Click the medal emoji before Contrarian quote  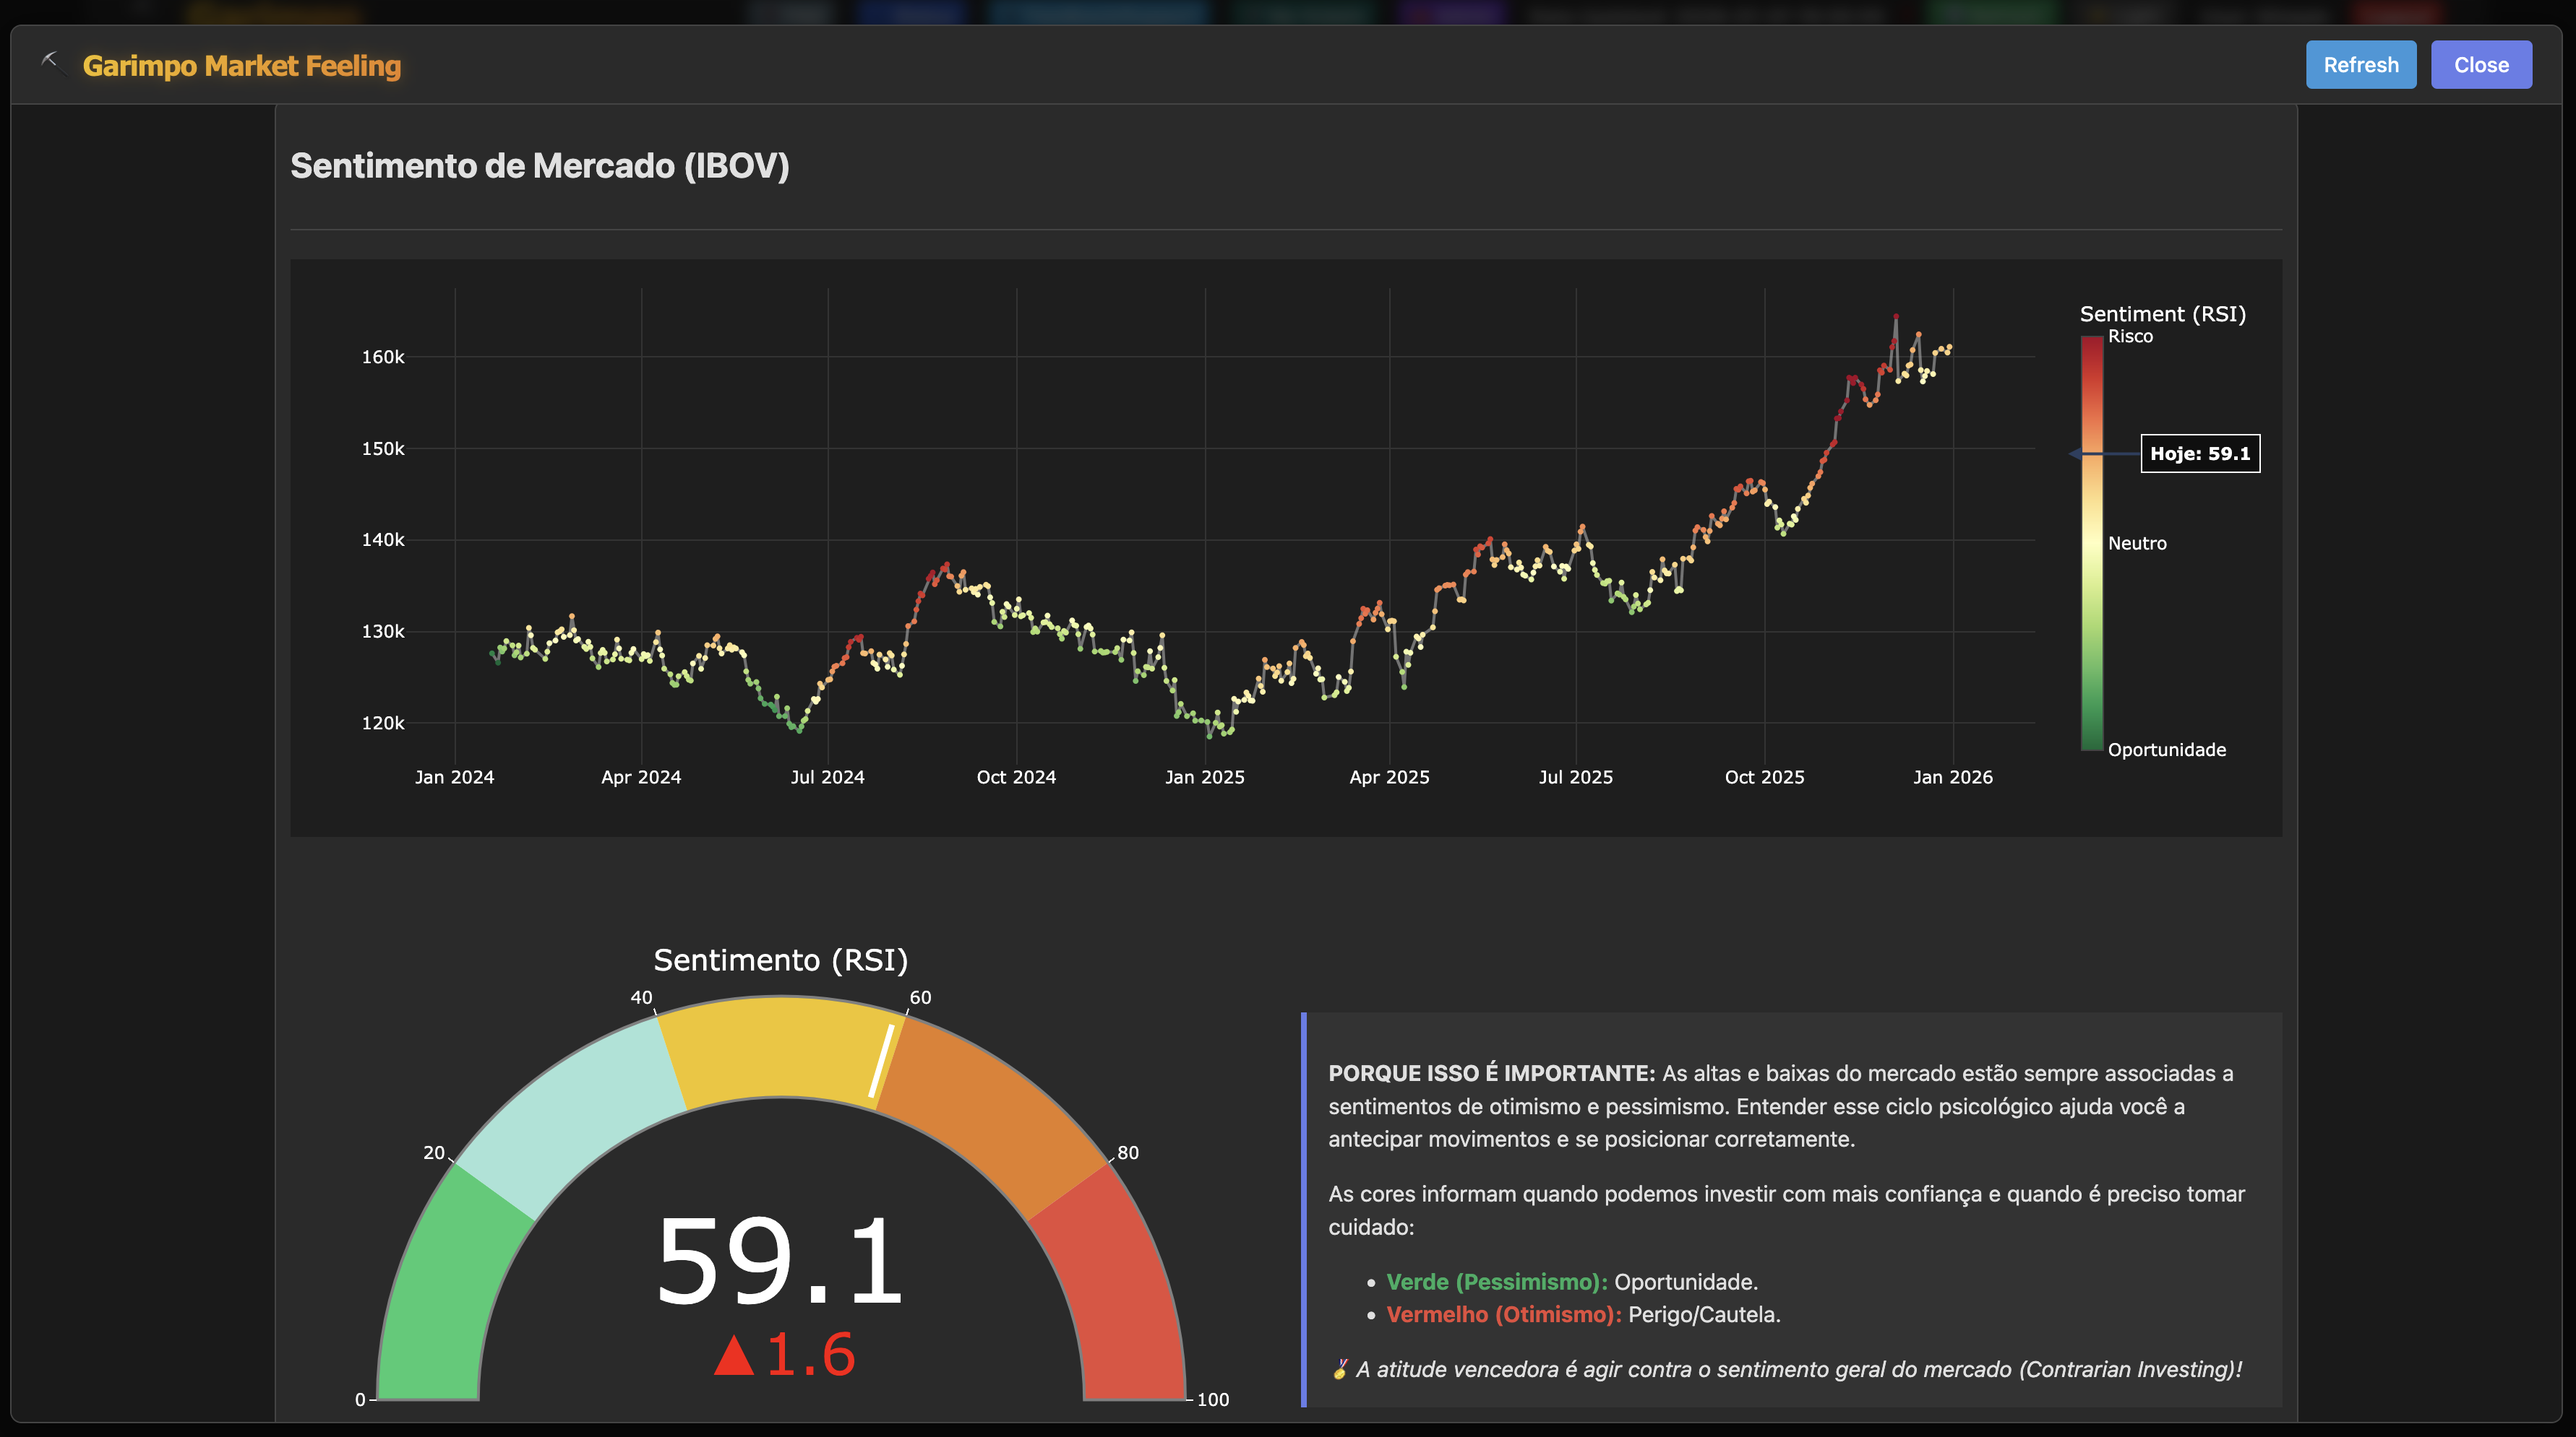(x=1339, y=1369)
